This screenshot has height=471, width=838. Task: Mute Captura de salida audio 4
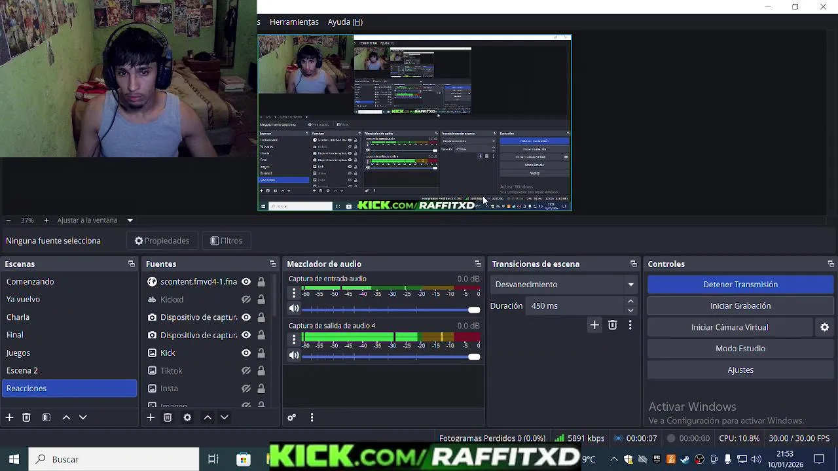point(294,355)
